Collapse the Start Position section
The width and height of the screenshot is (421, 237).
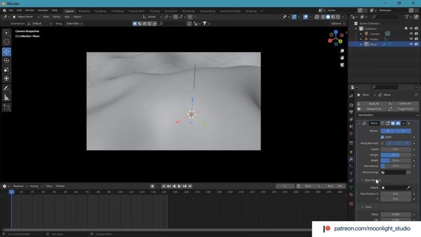pos(362,180)
